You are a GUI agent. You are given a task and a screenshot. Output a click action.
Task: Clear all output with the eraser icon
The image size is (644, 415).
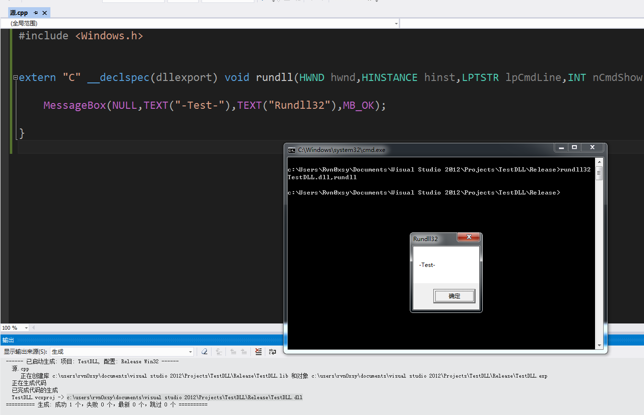(x=204, y=352)
